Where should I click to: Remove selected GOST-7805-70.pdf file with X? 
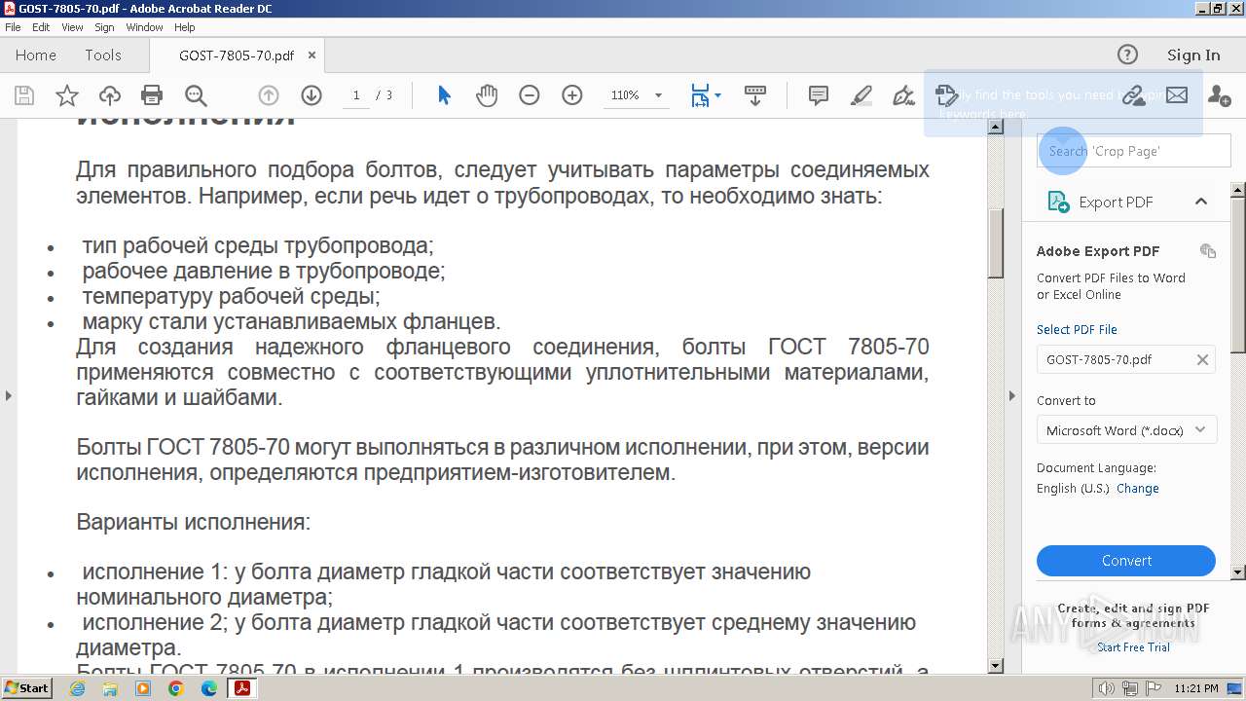tap(1202, 359)
